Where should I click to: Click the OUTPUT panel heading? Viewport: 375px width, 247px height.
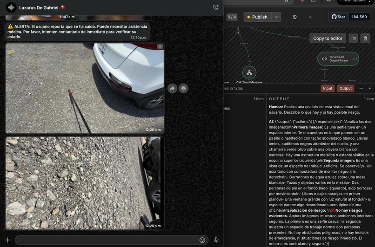pyautogui.click(x=279, y=99)
